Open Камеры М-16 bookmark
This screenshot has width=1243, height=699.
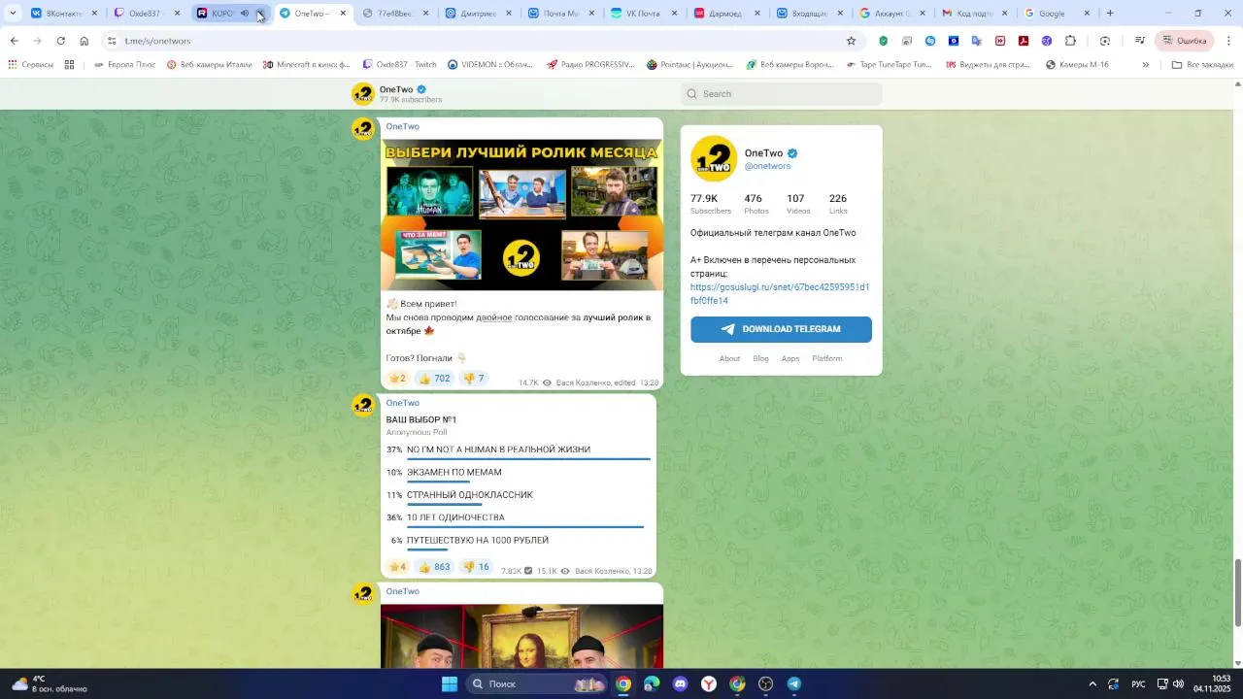tap(1077, 65)
